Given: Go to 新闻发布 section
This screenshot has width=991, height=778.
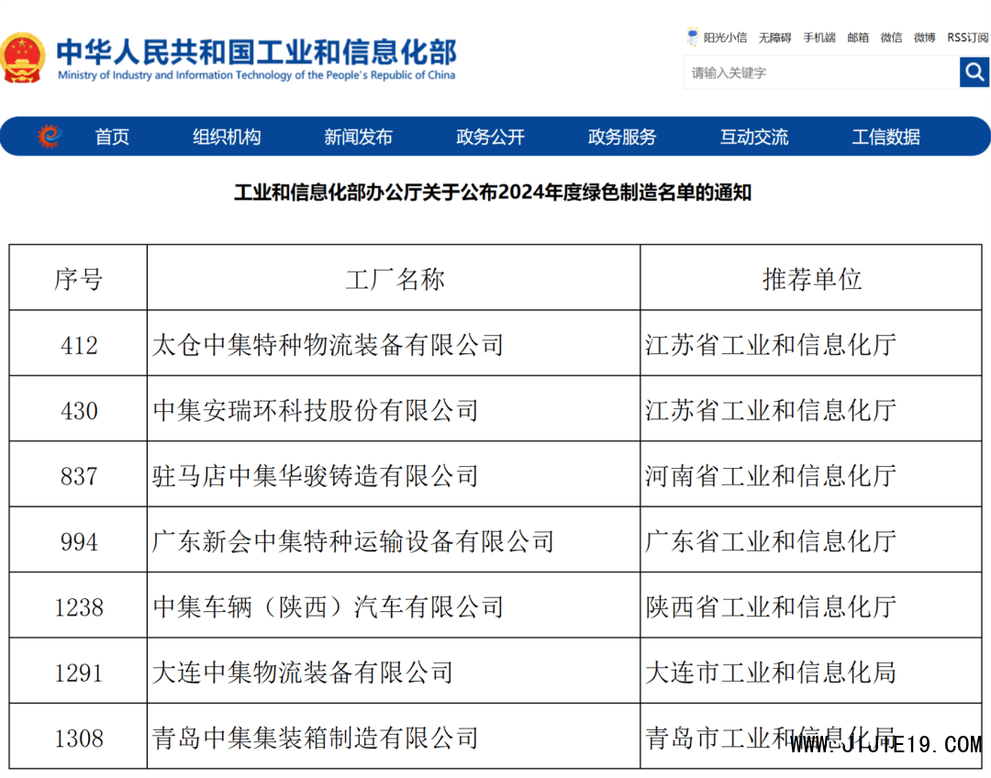Looking at the screenshot, I should (359, 137).
